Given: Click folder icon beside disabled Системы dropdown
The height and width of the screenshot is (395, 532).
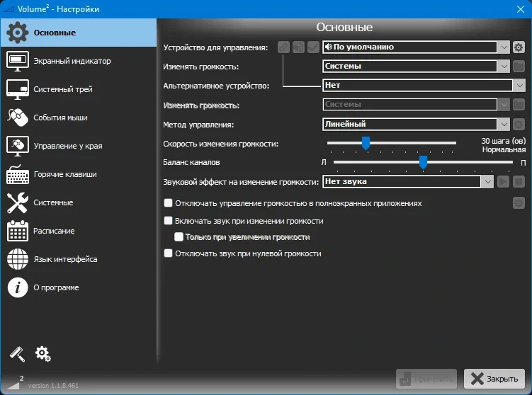Looking at the screenshot, I should 519,105.
